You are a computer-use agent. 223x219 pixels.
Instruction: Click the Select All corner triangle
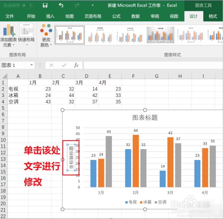click(x=4, y=76)
